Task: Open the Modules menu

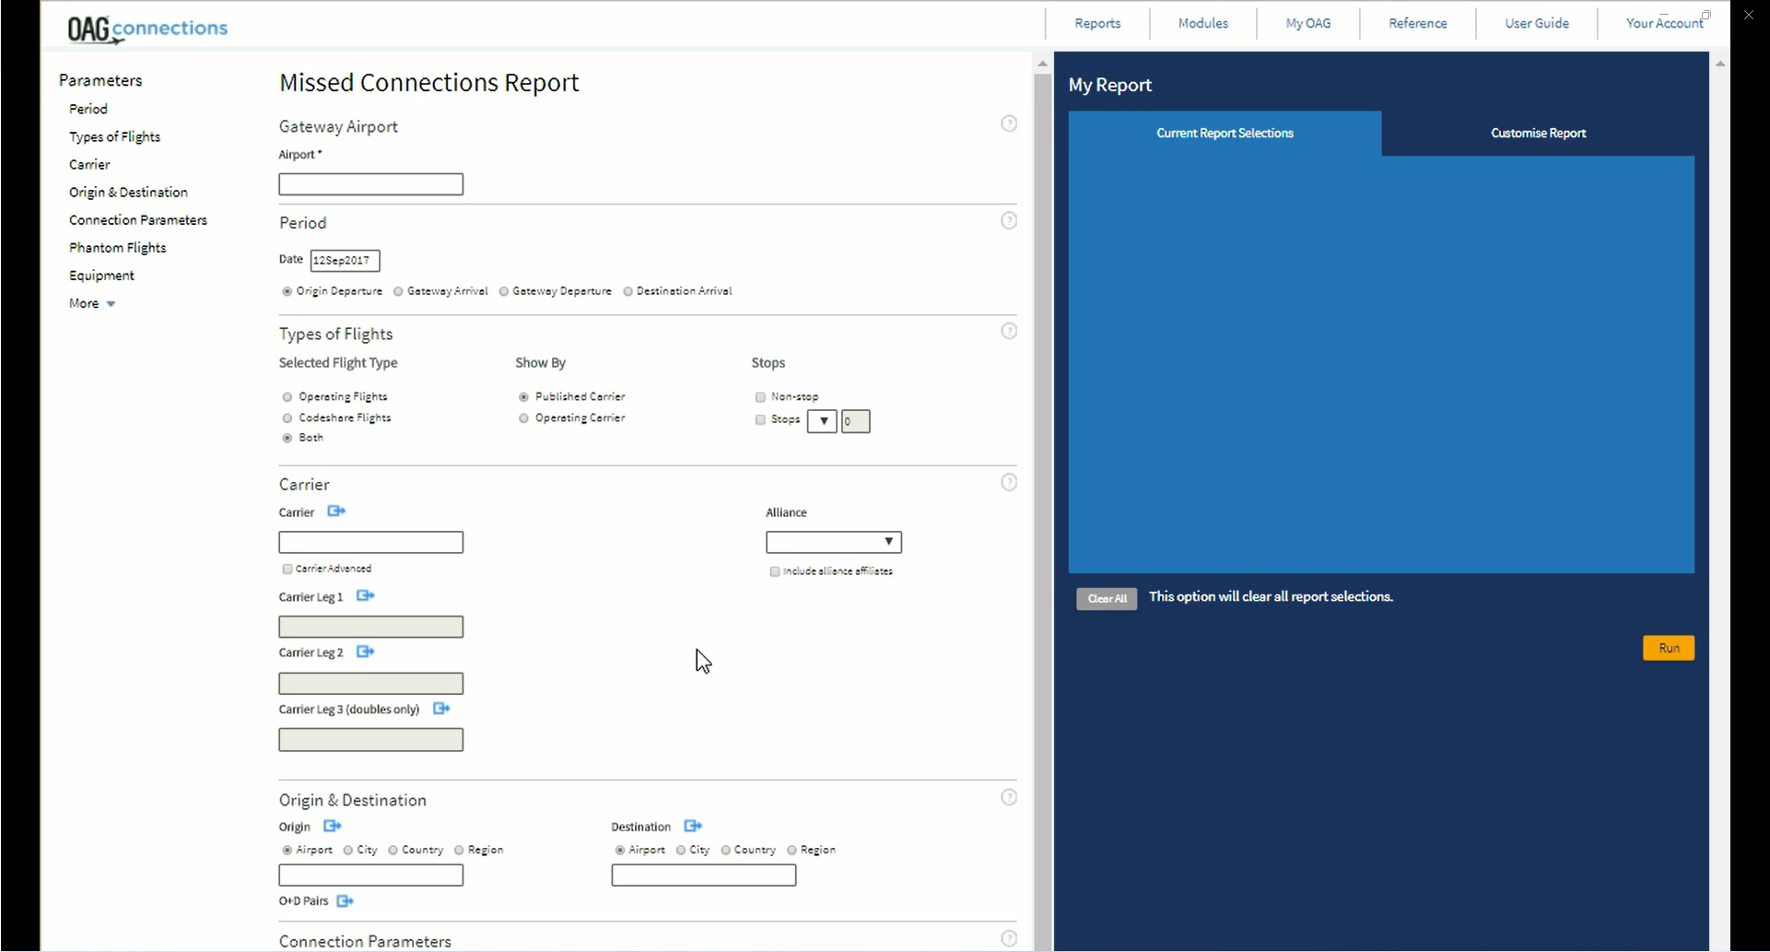Action: click(1202, 23)
